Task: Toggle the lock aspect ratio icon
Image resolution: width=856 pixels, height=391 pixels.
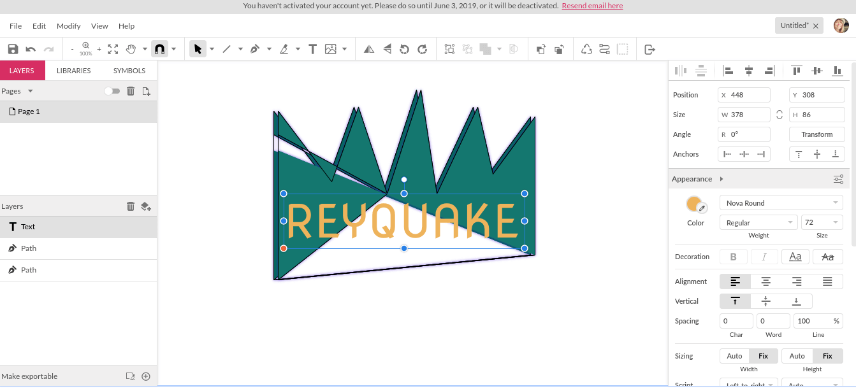Action: coord(779,115)
